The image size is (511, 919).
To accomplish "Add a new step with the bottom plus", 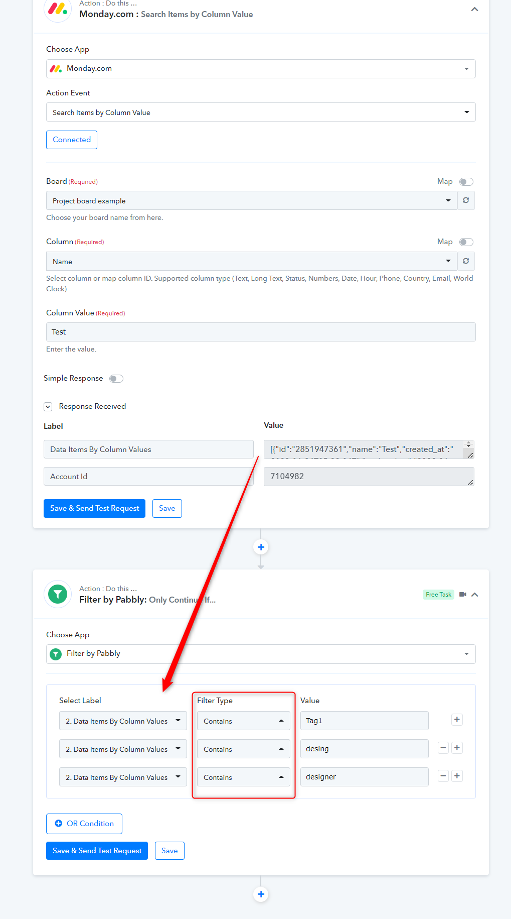I will (261, 894).
